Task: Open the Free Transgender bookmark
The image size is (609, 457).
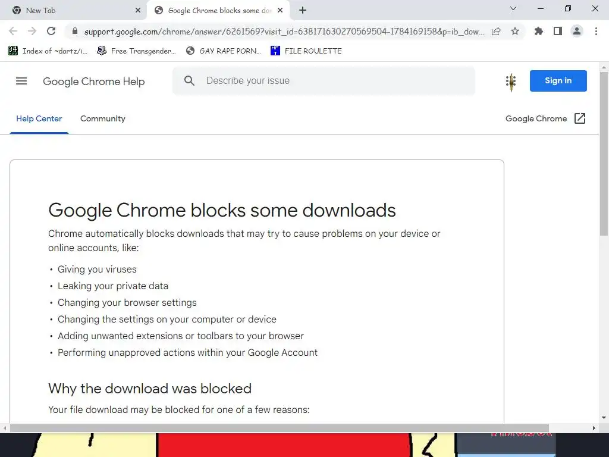Action: coord(136,51)
